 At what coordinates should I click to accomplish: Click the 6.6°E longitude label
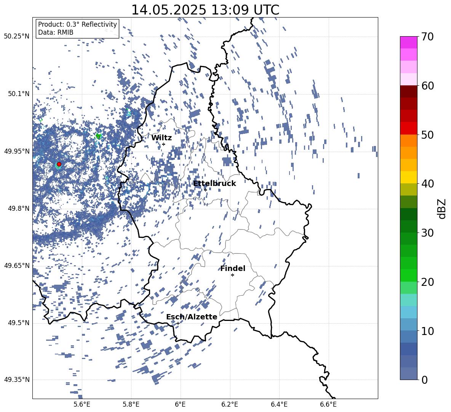pos(328,404)
